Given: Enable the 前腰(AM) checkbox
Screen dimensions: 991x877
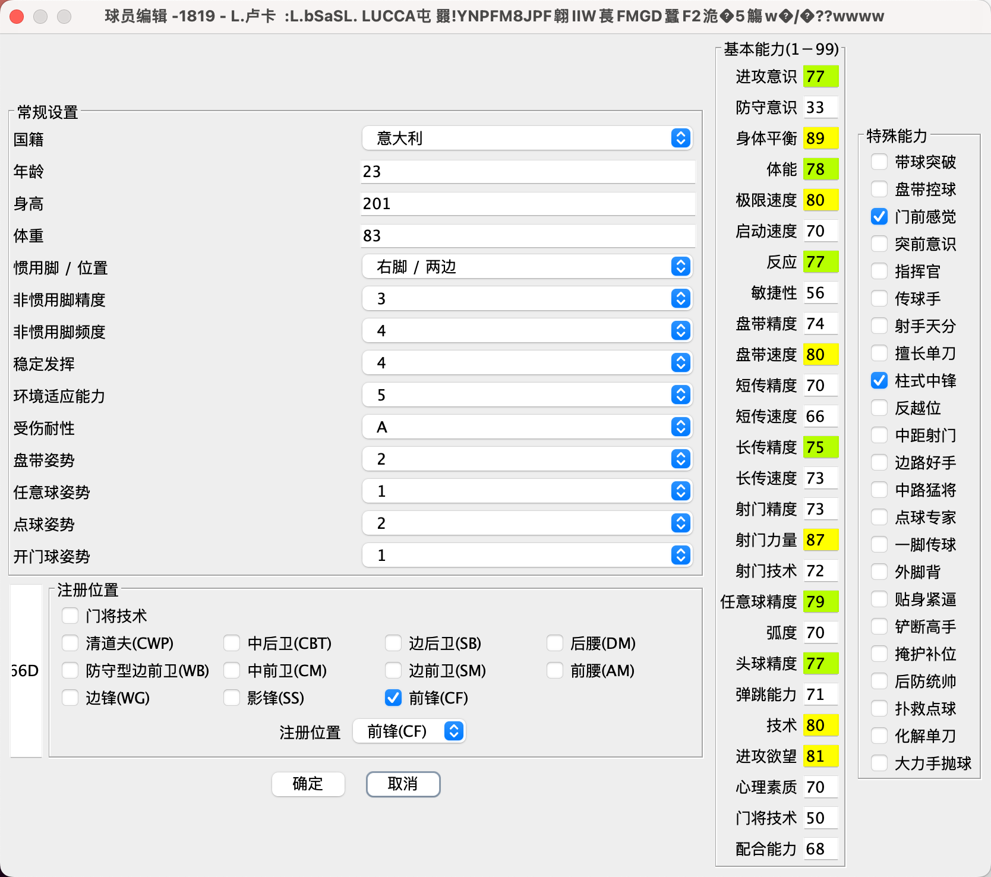Looking at the screenshot, I should click(555, 670).
